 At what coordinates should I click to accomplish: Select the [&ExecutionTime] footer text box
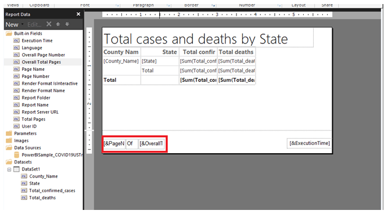coord(310,143)
